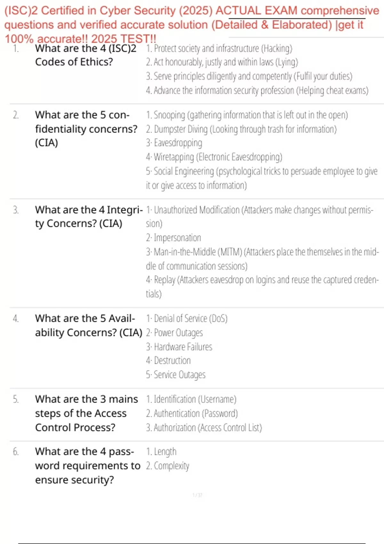Click "Advance the information security profession" answer line
Screen dimensions: 384x544
257,91
